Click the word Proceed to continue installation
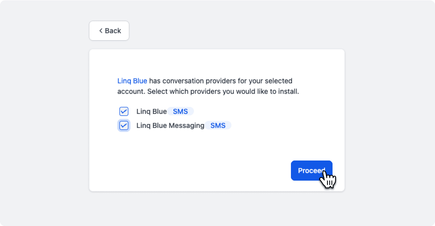 click(312, 171)
